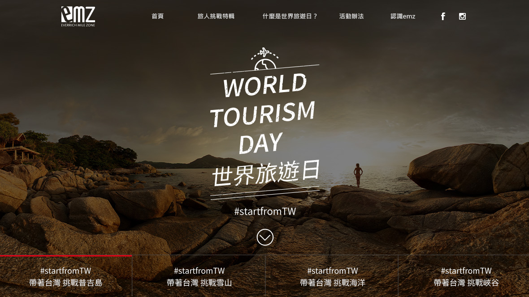The image size is (529, 297).
Task: Click the globe and airplane emblem
Action: [x=265, y=59]
